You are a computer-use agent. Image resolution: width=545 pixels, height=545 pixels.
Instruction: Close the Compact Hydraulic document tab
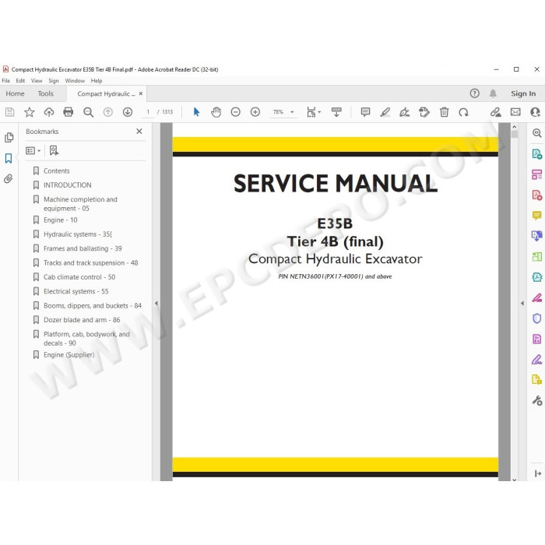coord(141,93)
